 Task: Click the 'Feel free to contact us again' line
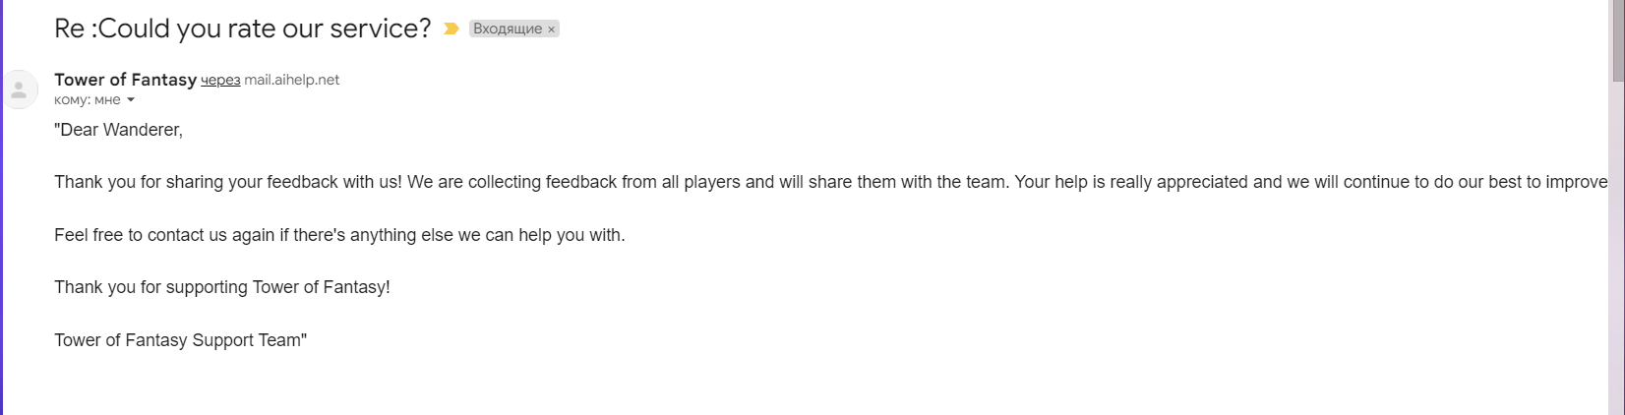339,235
